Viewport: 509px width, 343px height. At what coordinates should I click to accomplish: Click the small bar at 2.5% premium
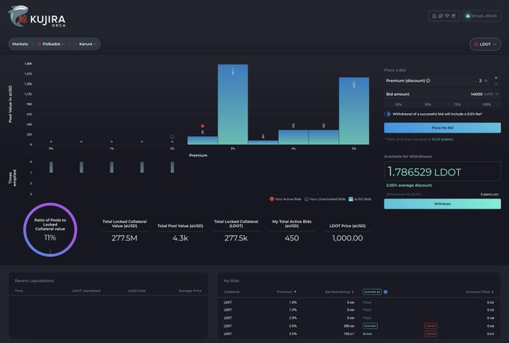click(x=202, y=140)
